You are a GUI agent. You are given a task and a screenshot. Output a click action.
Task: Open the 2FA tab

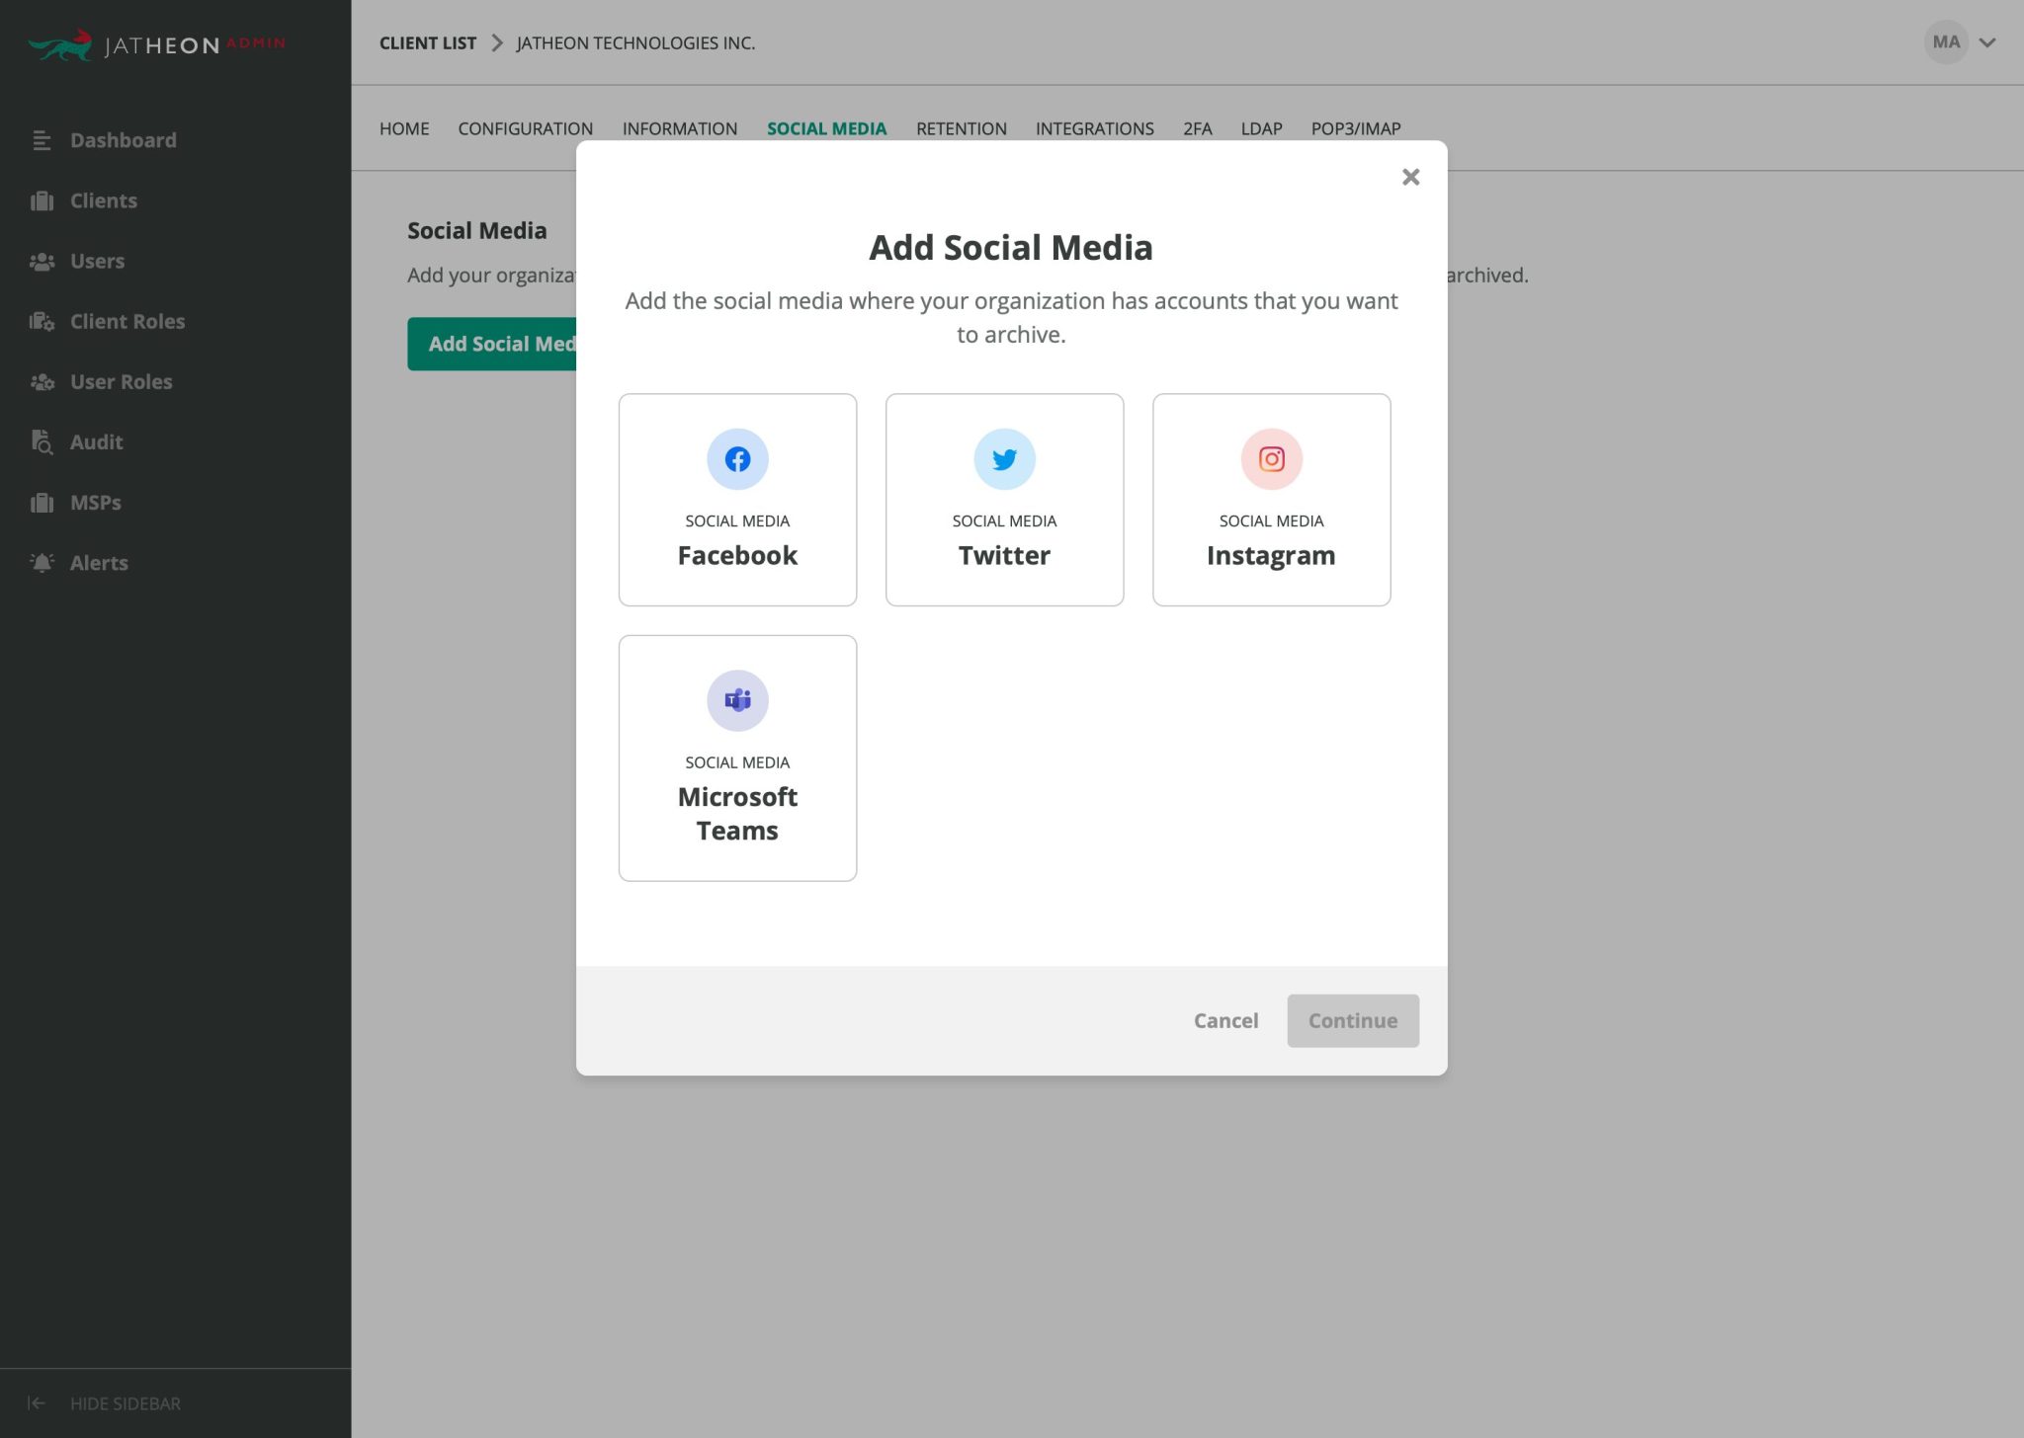pyautogui.click(x=1198, y=128)
